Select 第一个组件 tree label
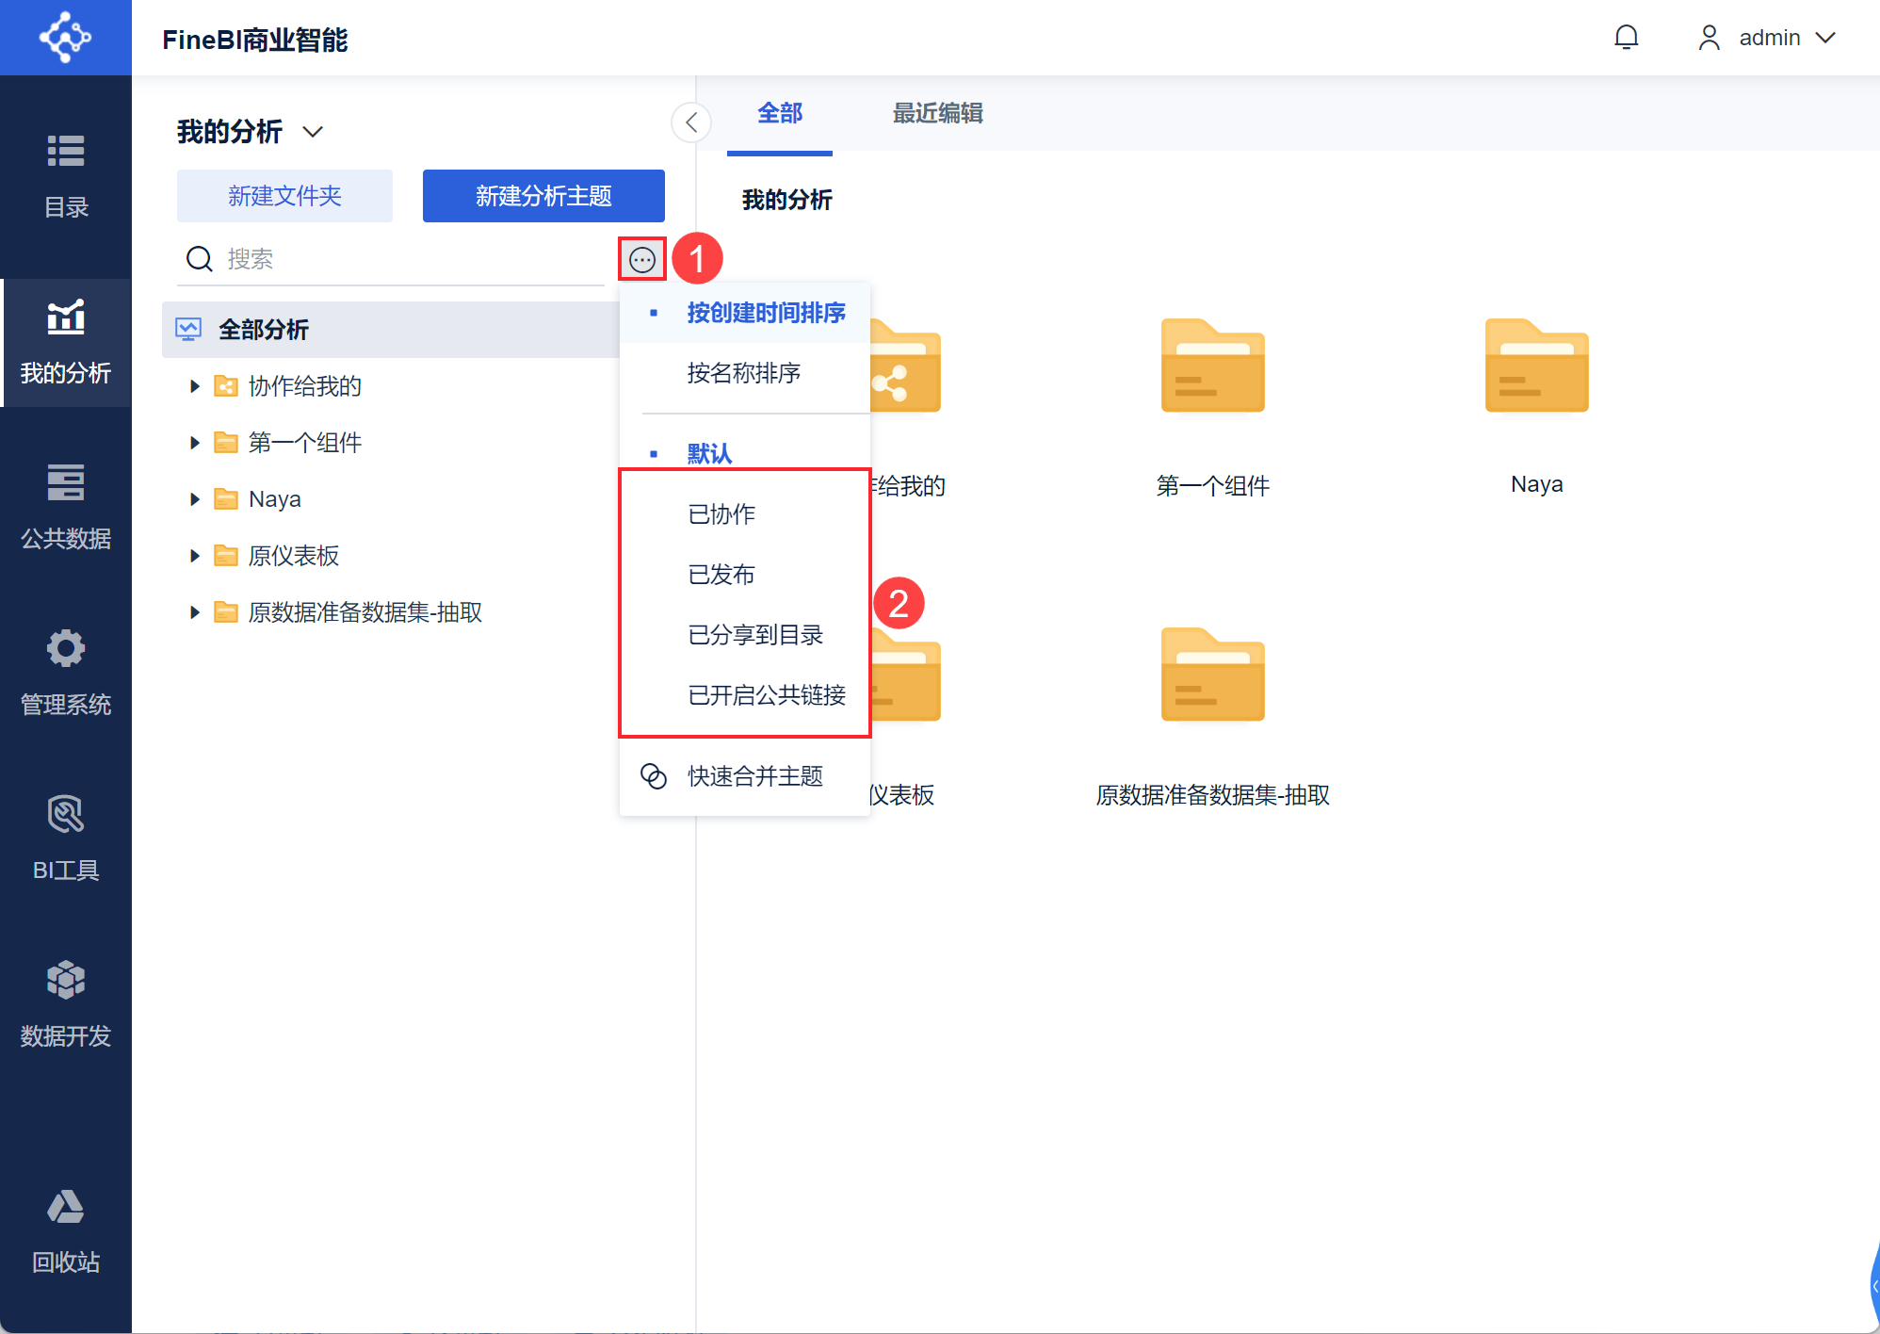This screenshot has height=1334, width=1880. [305, 443]
